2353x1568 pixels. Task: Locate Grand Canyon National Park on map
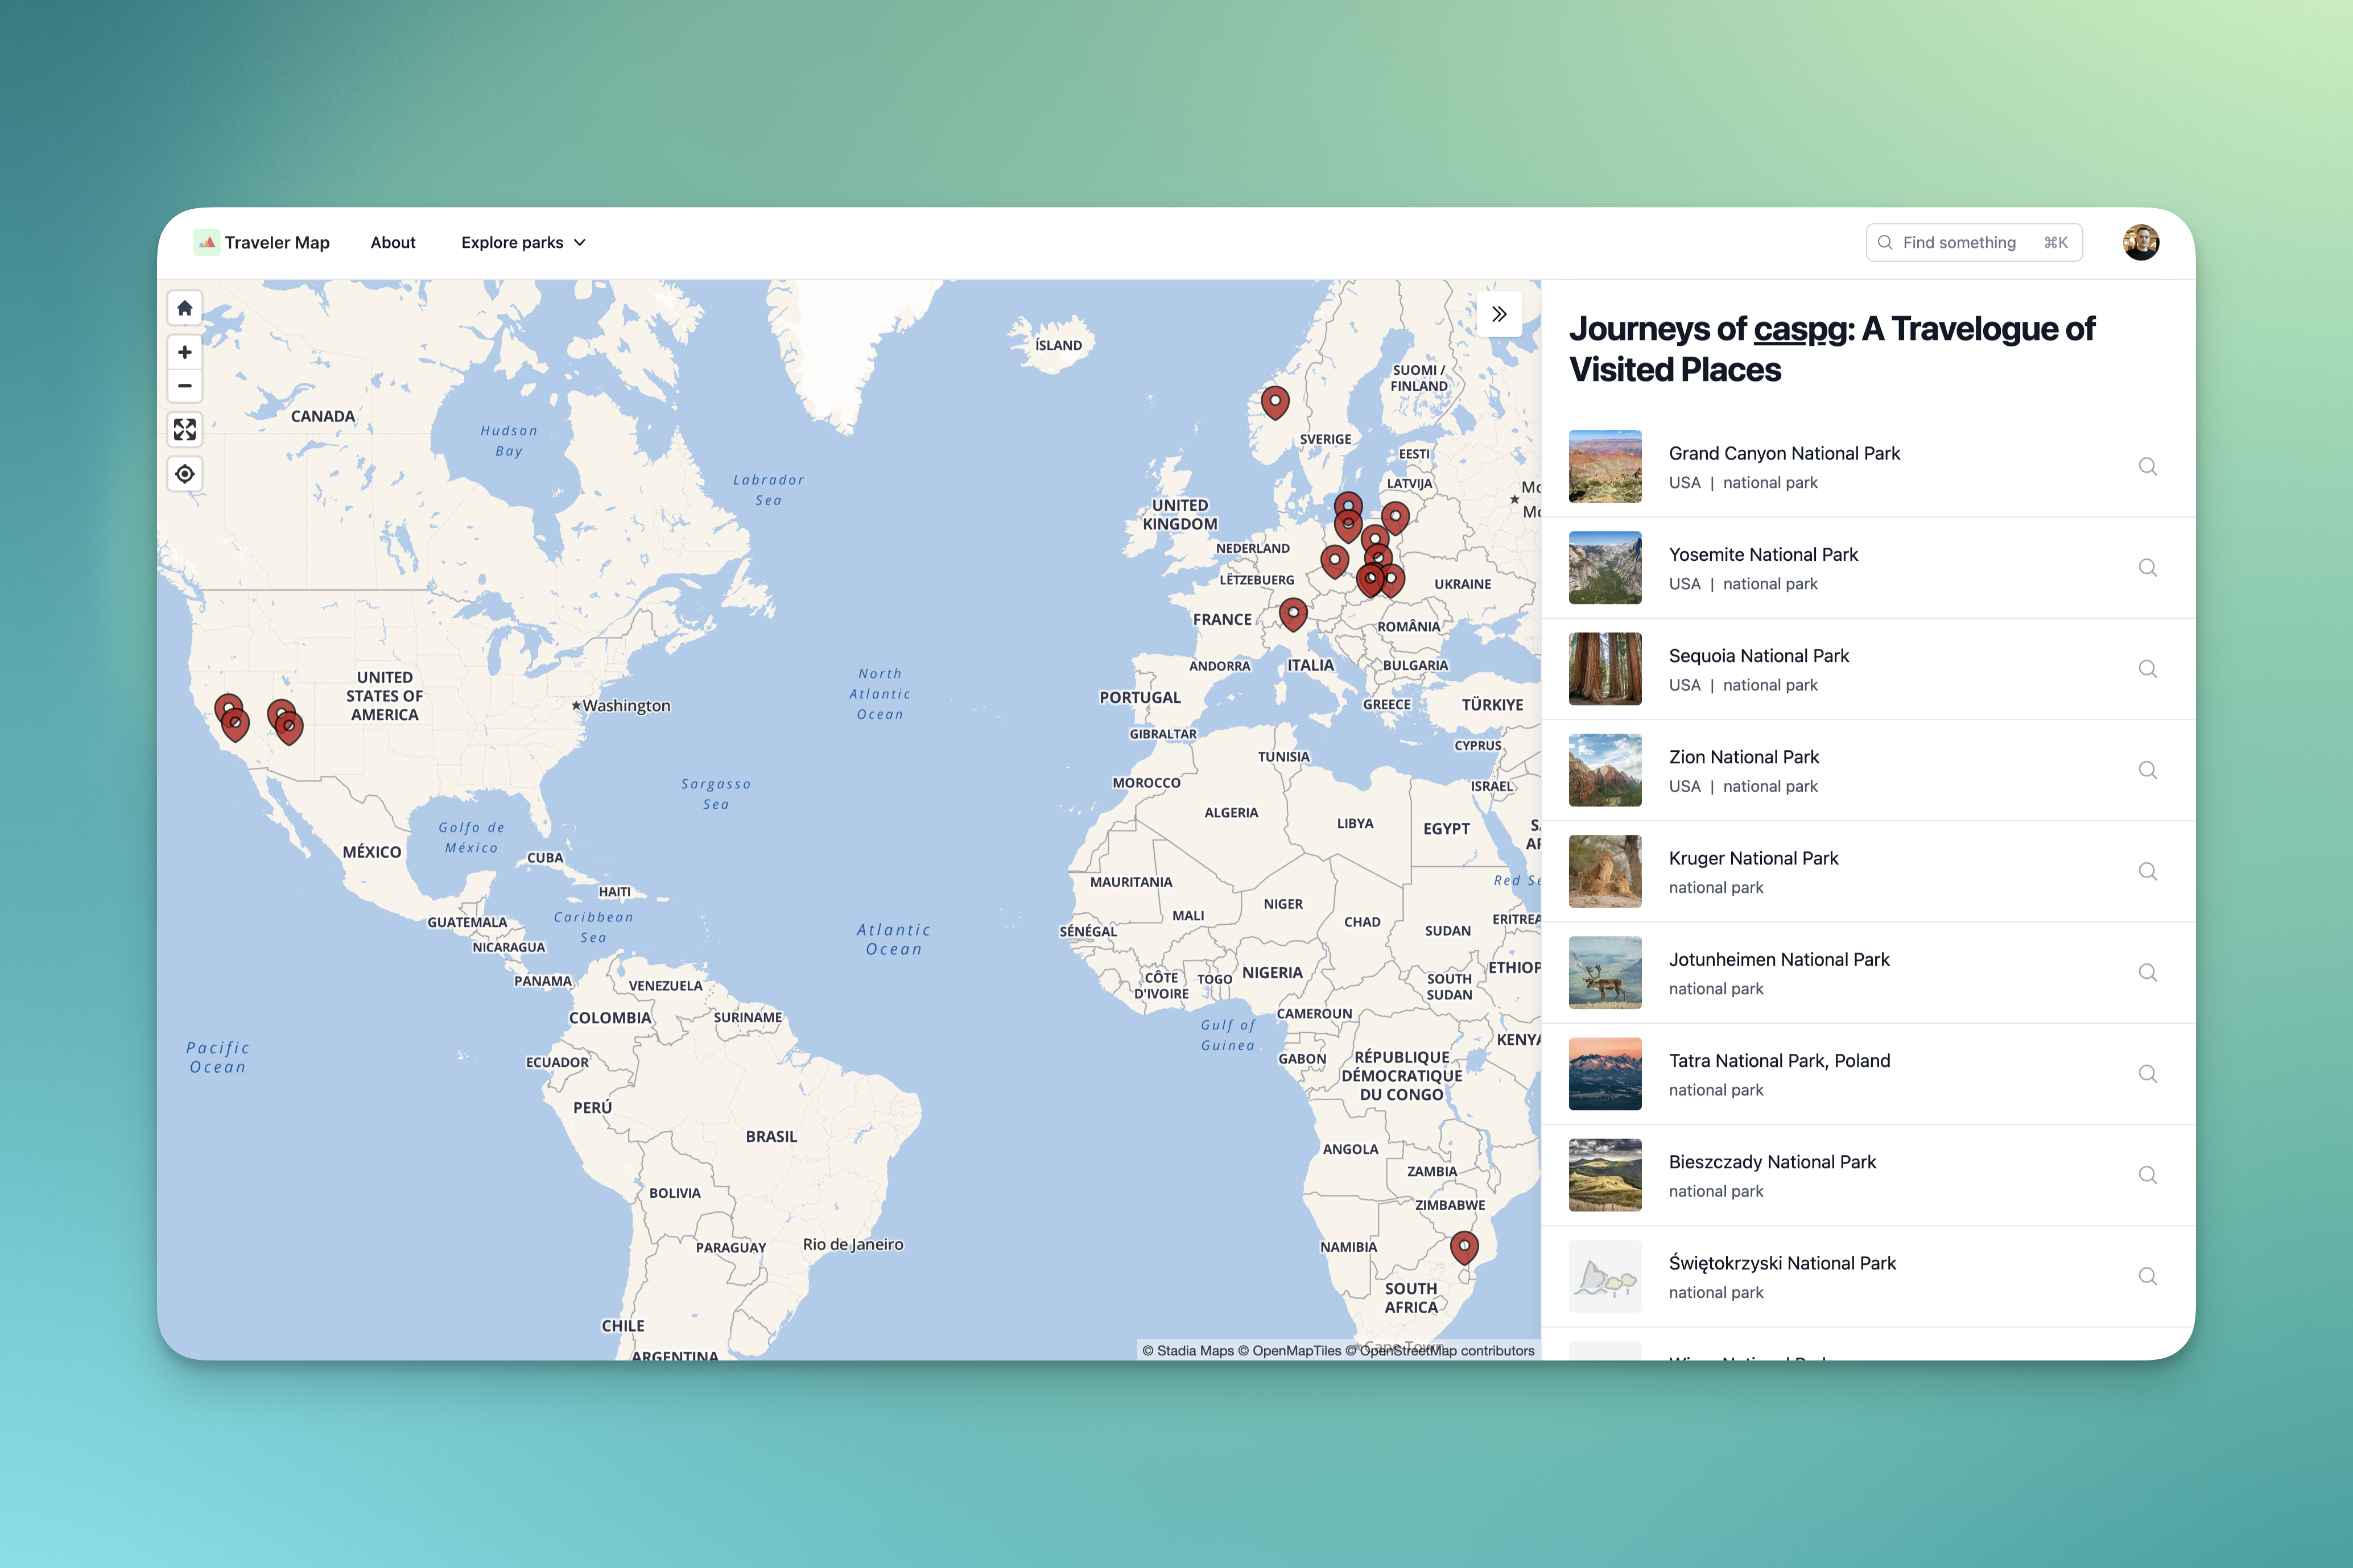click(2147, 467)
